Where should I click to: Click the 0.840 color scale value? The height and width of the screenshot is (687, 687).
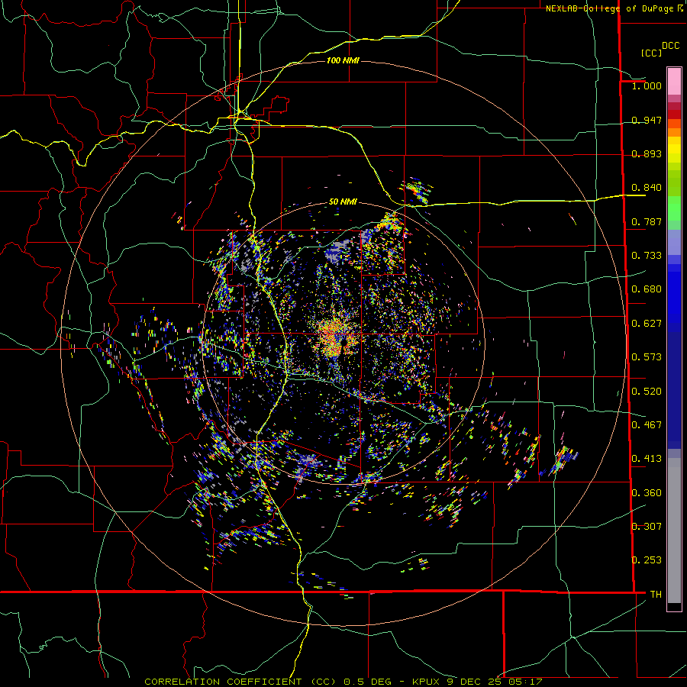click(647, 188)
